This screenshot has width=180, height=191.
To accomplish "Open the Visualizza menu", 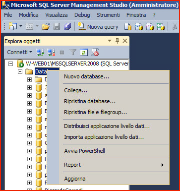I will [x=57, y=15].
